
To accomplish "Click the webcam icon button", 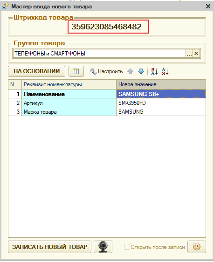I will point(103,247).
